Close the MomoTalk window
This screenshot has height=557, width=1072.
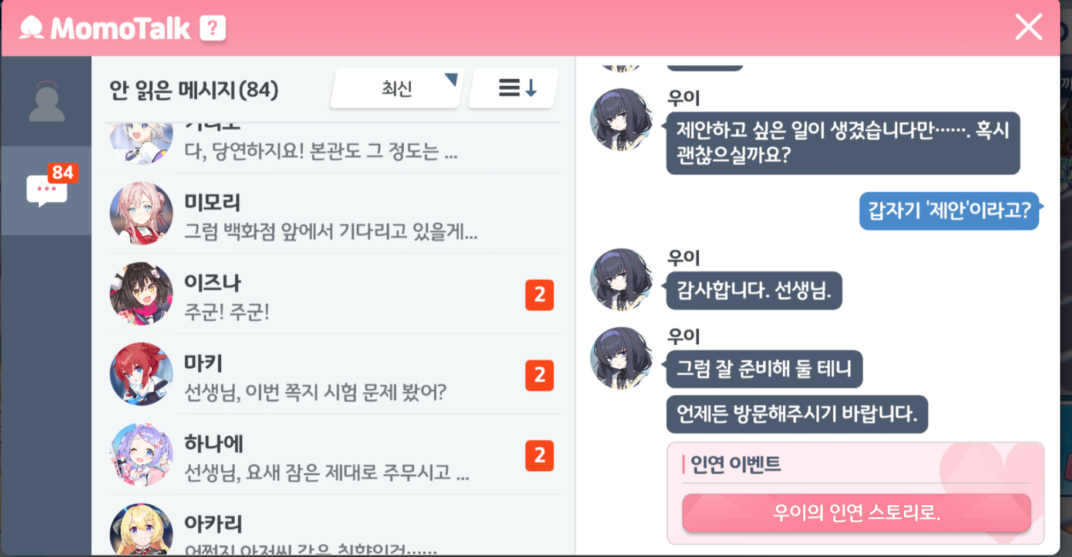1029,27
